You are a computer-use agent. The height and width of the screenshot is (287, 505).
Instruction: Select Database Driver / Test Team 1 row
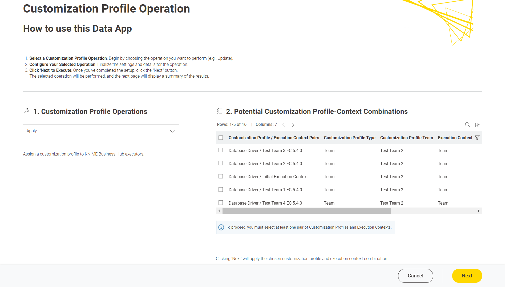(221, 189)
